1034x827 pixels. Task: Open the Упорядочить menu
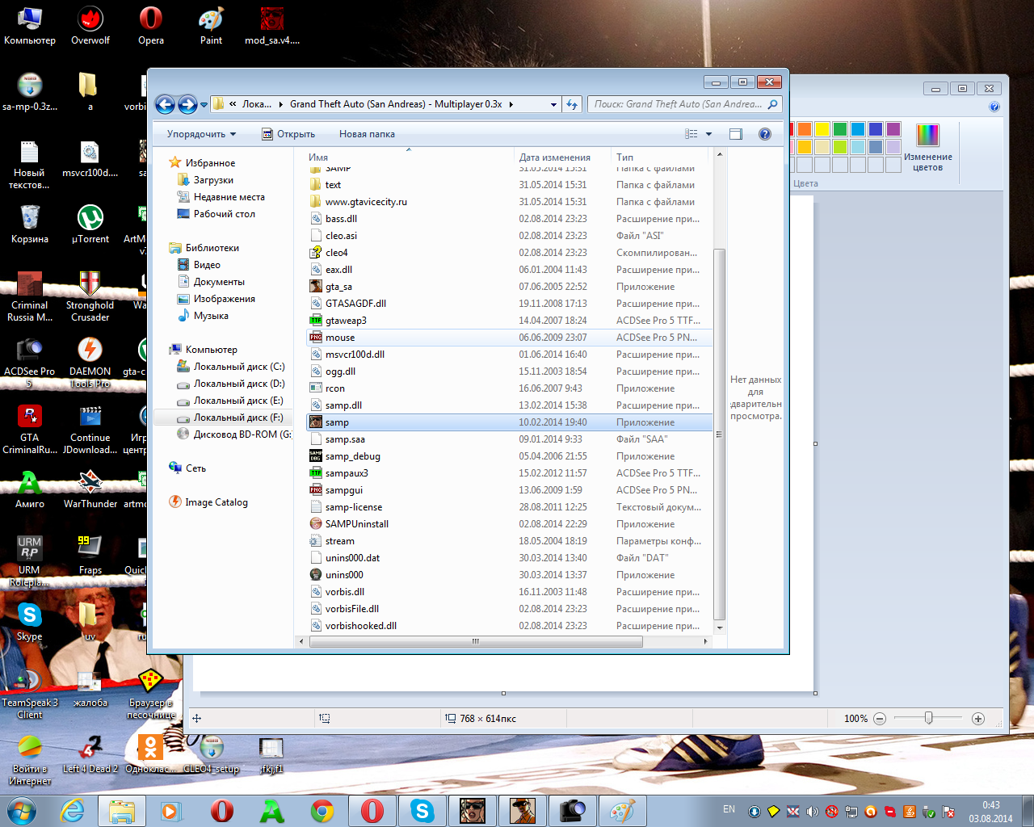click(201, 134)
